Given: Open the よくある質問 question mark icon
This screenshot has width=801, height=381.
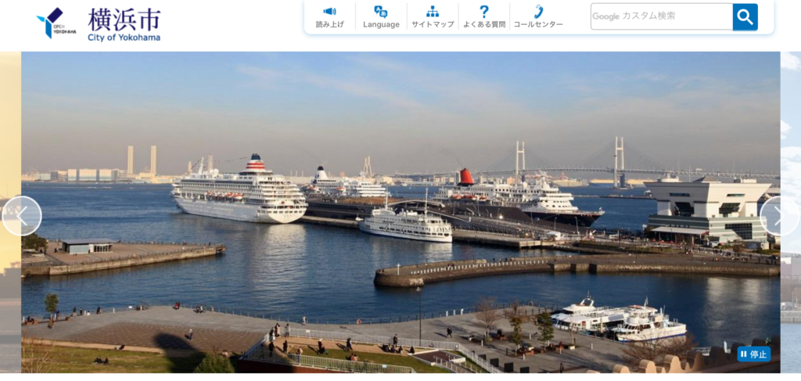Looking at the screenshot, I should pyautogui.click(x=484, y=12).
